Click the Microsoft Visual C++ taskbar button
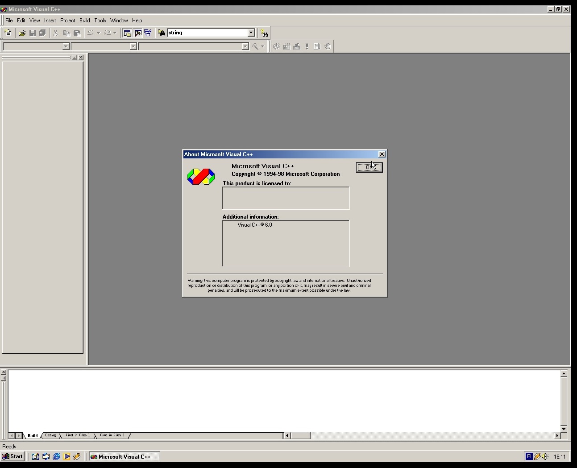Viewport: 577px width, 468px height. pos(125,456)
